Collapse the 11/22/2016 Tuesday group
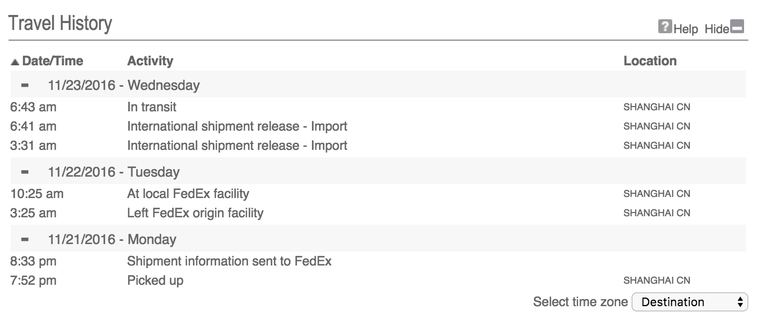The image size is (758, 334). (x=25, y=172)
